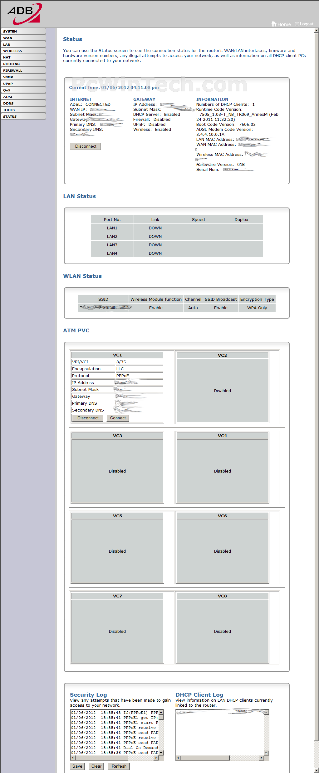Viewport: 319px width, 773px height.
Task: Click the page scrollbar up arrow
Action: [x=317, y=31]
